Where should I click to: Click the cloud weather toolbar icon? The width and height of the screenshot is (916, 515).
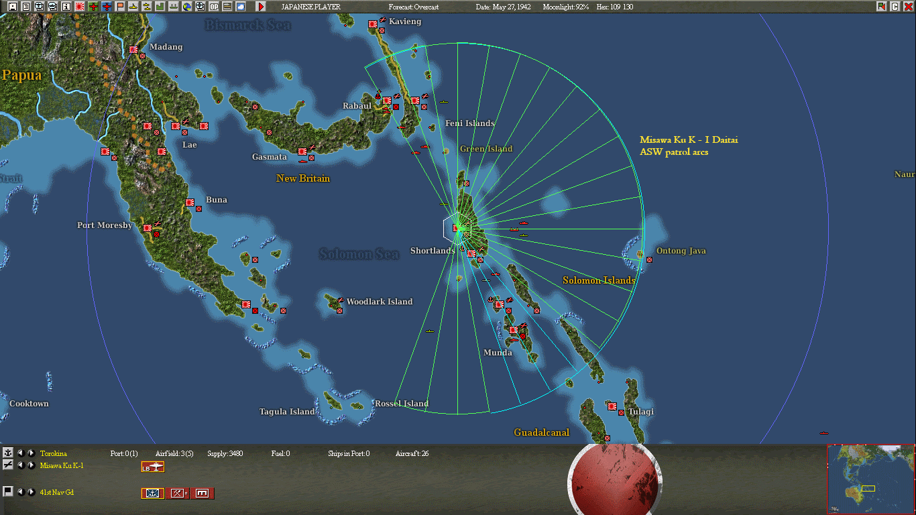pos(241,7)
